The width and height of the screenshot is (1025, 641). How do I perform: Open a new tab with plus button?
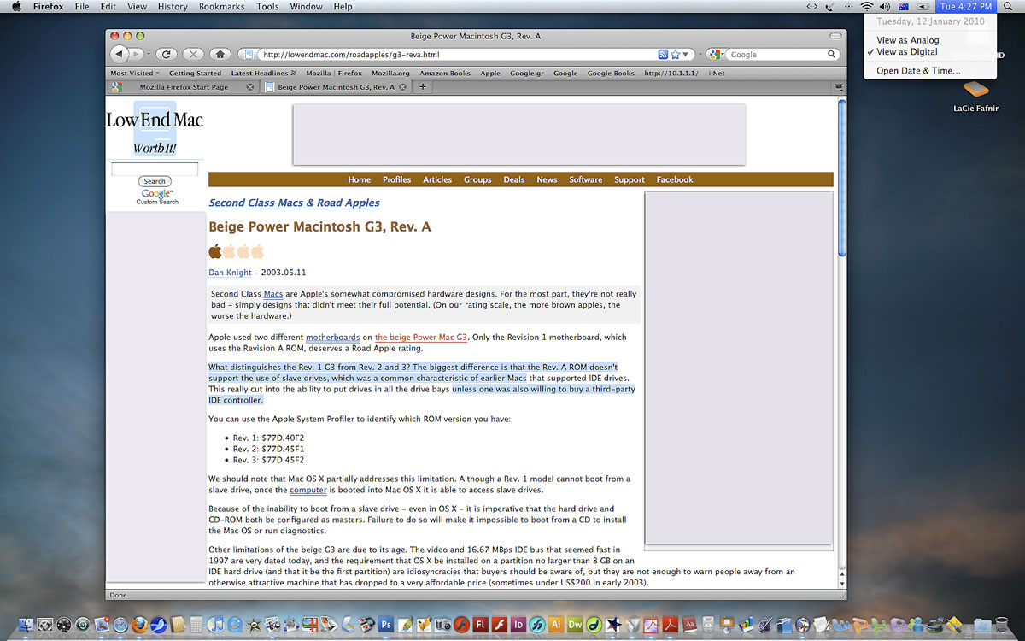click(x=423, y=86)
